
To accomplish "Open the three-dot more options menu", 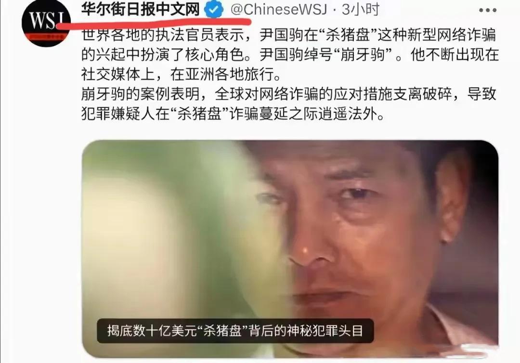I will pyautogui.click(x=487, y=10).
